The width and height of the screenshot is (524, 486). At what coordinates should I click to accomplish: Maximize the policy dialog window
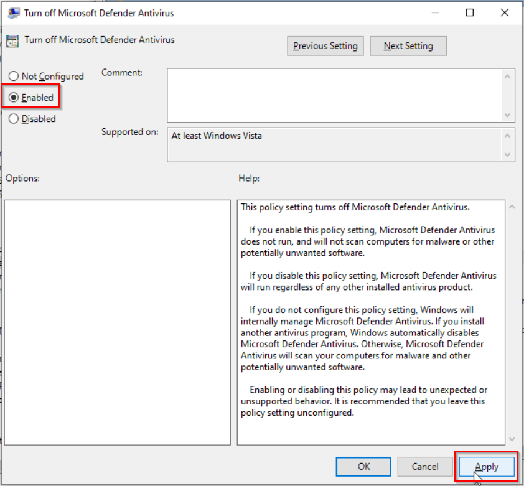[469, 12]
